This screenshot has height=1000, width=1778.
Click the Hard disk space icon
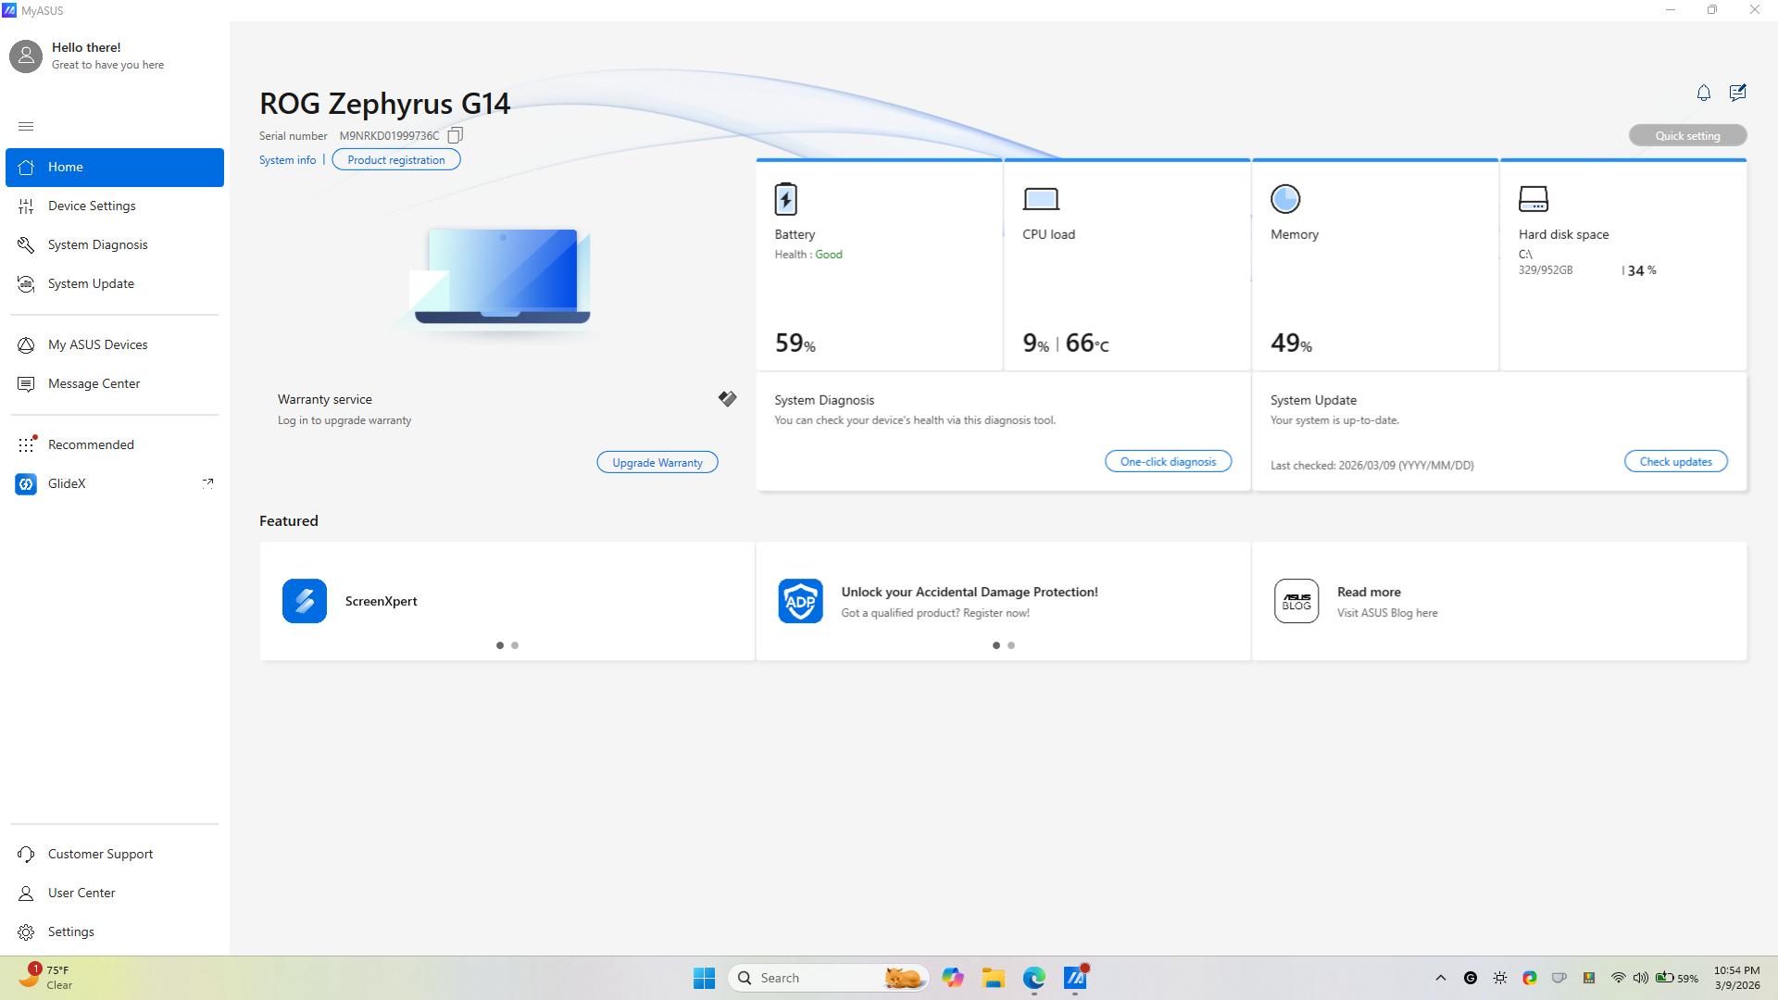coord(1533,199)
